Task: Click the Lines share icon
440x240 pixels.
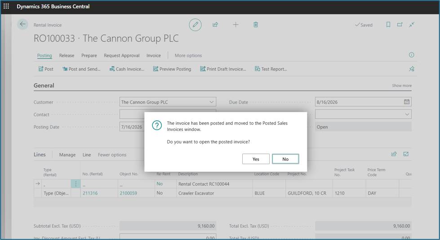Action: coord(394,154)
